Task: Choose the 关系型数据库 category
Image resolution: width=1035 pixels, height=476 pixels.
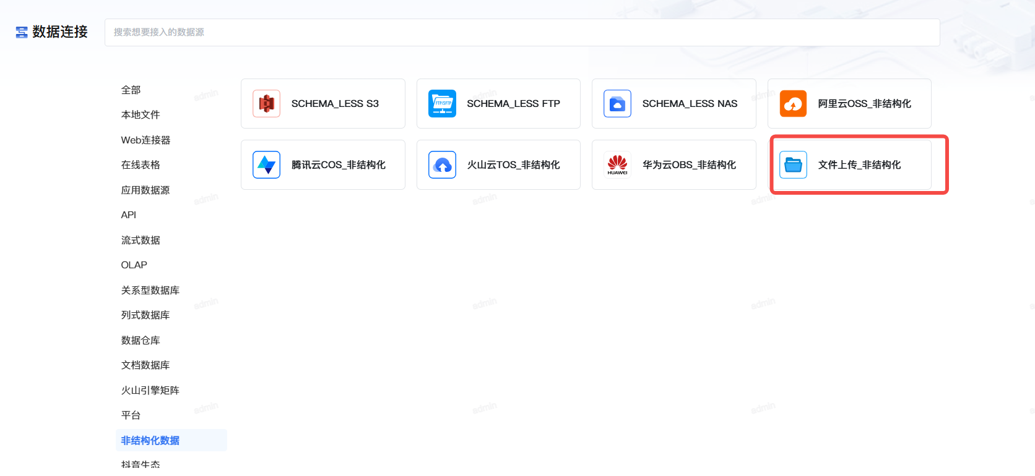Action: click(150, 291)
